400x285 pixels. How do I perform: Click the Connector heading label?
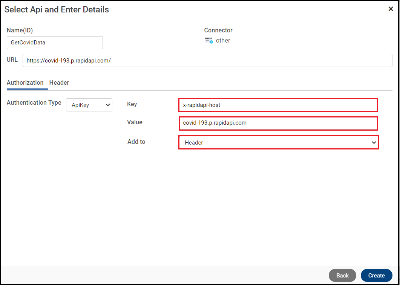coord(218,30)
